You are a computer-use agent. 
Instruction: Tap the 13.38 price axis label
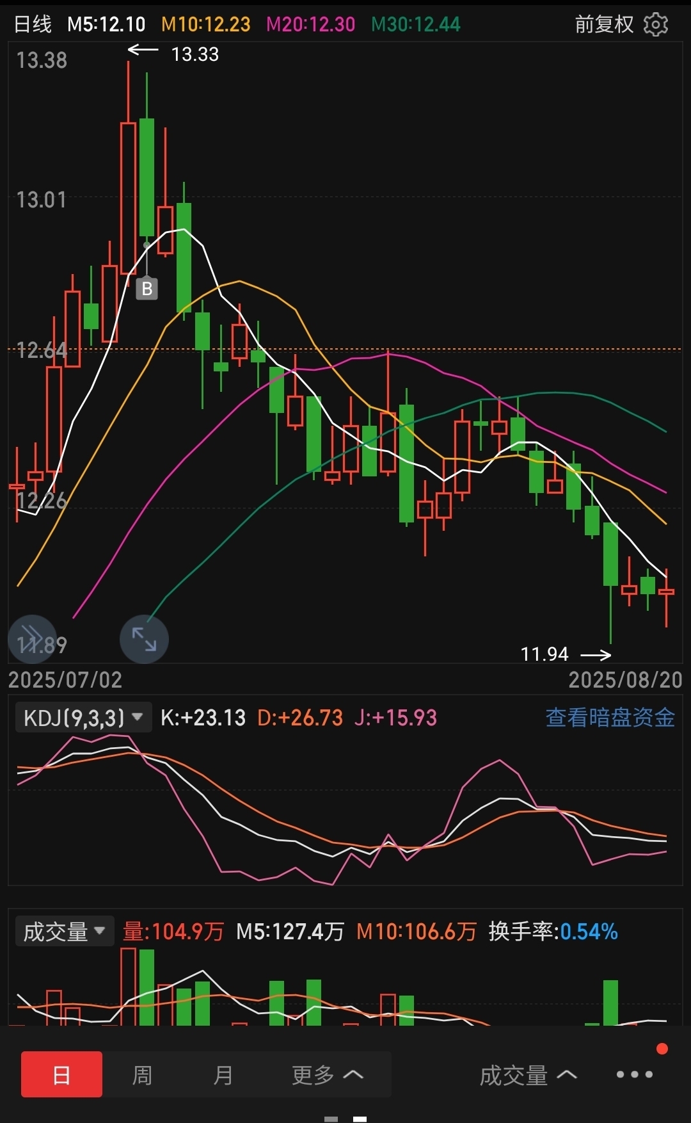point(42,60)
